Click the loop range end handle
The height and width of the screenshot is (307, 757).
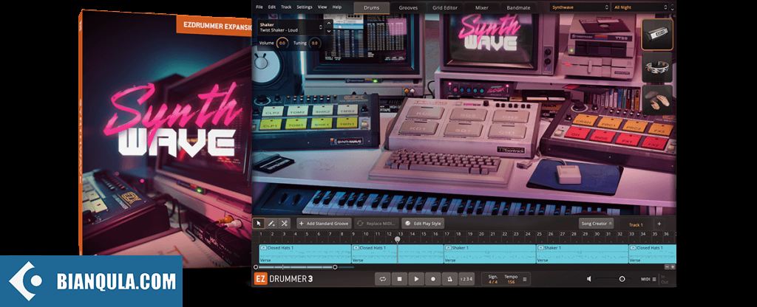[335, 267]
